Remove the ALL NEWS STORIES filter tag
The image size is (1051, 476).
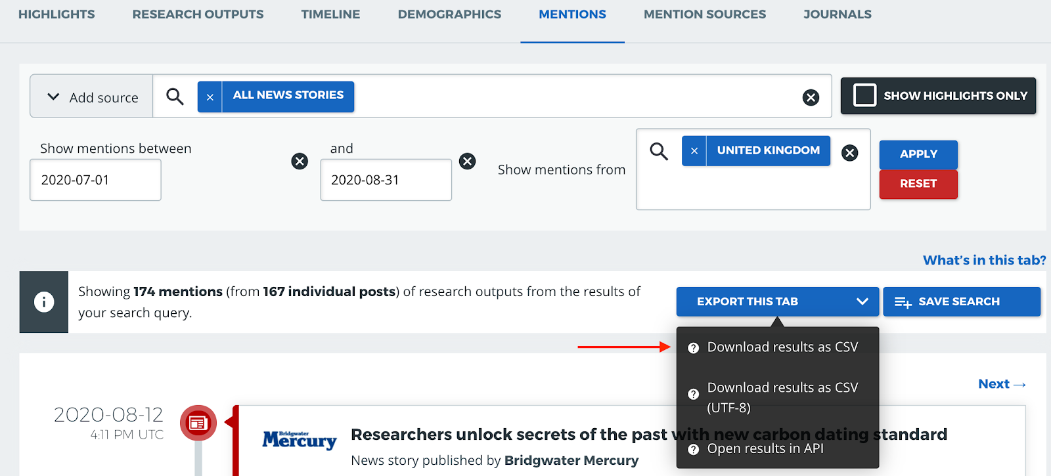pos(210,97)
